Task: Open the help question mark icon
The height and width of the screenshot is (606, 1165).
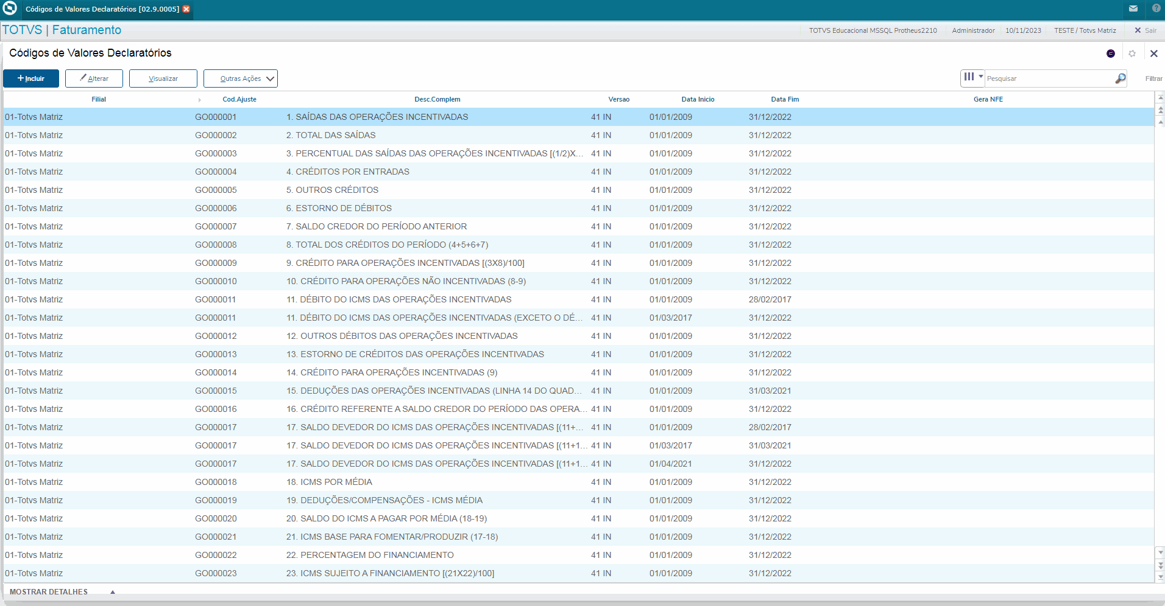Action: coord(1156,9)
